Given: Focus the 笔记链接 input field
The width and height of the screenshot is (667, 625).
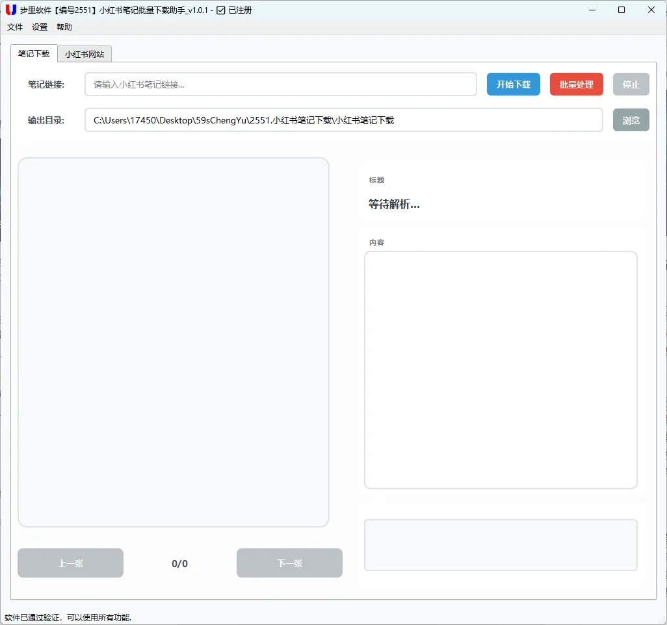Looking at the screenshot, I should point(281,84).
